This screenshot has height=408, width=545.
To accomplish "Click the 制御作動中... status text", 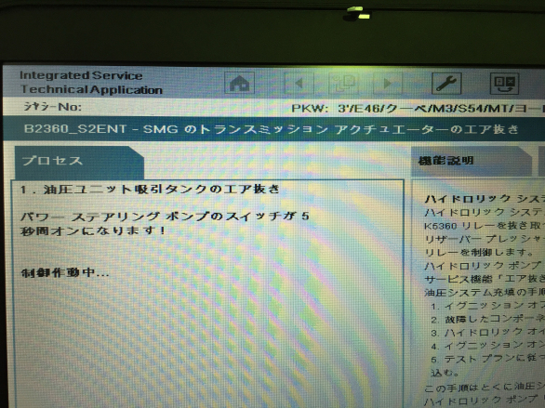I will (x=65, y=272).
